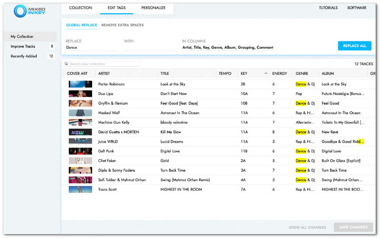The width and height of the screenshot is (380, 238).
Task: Click the Sofi Tukker cover art thumbnail
Action: point(80,180)
